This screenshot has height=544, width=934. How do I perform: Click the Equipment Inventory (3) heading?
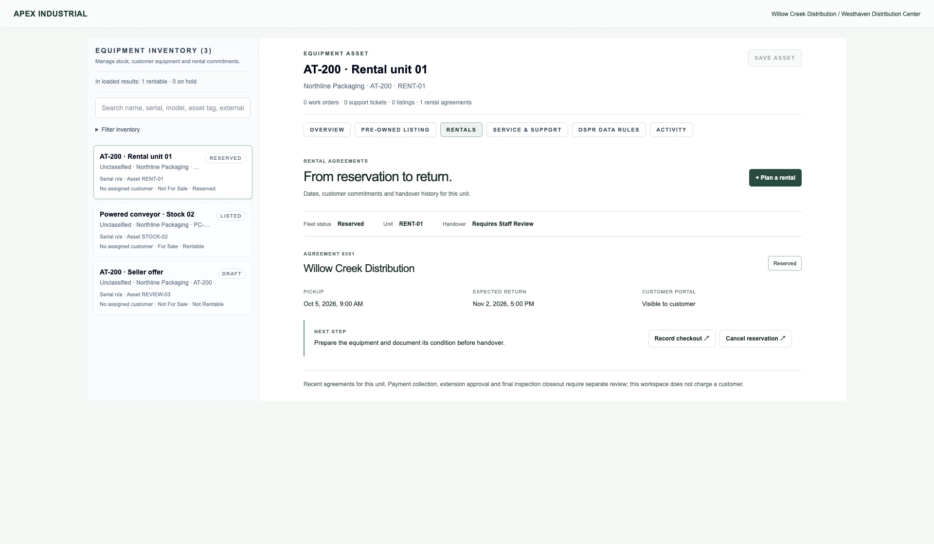tap(154, 51)
